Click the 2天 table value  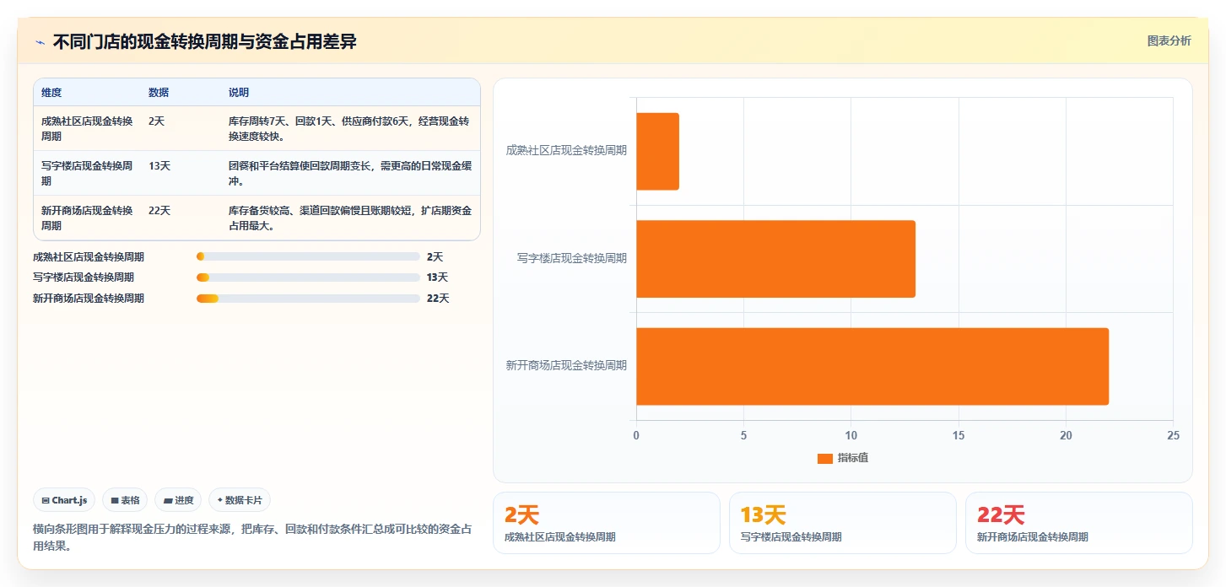click(156, 121)
